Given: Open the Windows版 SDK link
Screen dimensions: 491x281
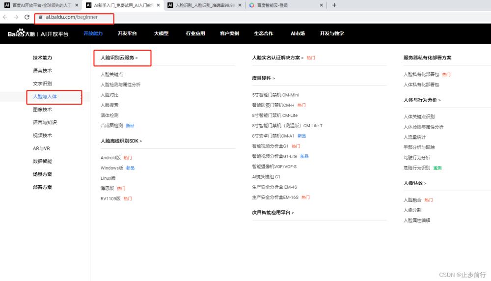Looking at the screenshot, I should (112, 168).
